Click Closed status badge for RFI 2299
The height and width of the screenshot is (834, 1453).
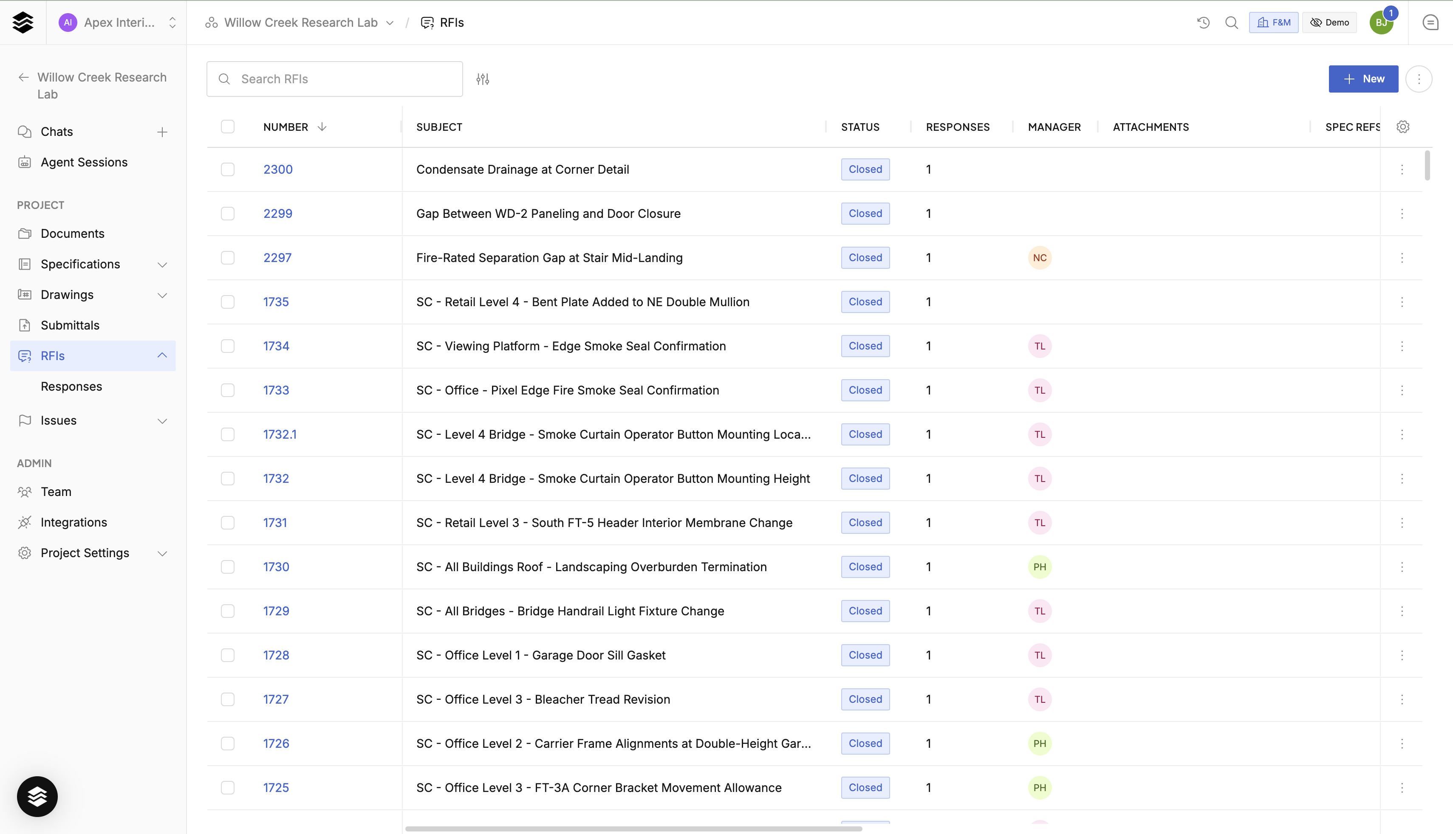click(x=865, y=214)
